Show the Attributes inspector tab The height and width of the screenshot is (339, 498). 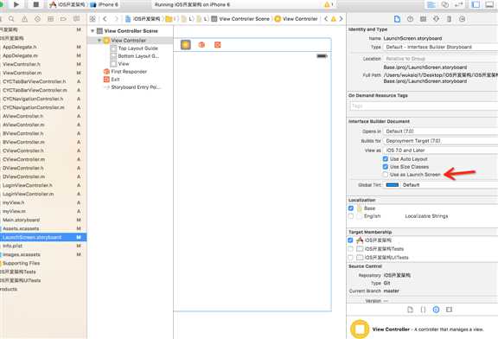tap(436, 19)
